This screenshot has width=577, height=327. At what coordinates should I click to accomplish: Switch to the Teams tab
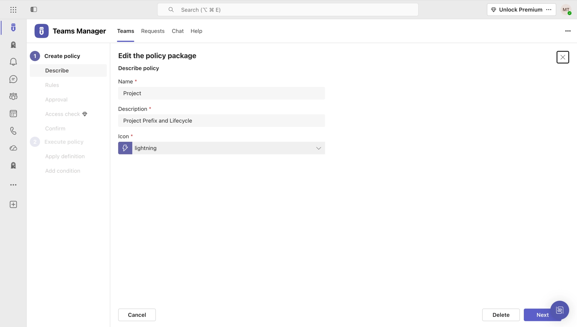pyautogui.click(x=126, y=31)
